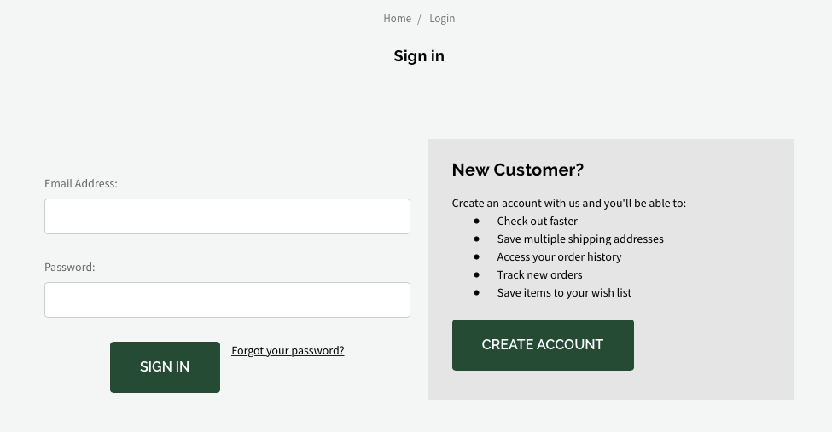Click 'Access your order history' list item
This screenshot has height=432, width=832.
point(559,257)
